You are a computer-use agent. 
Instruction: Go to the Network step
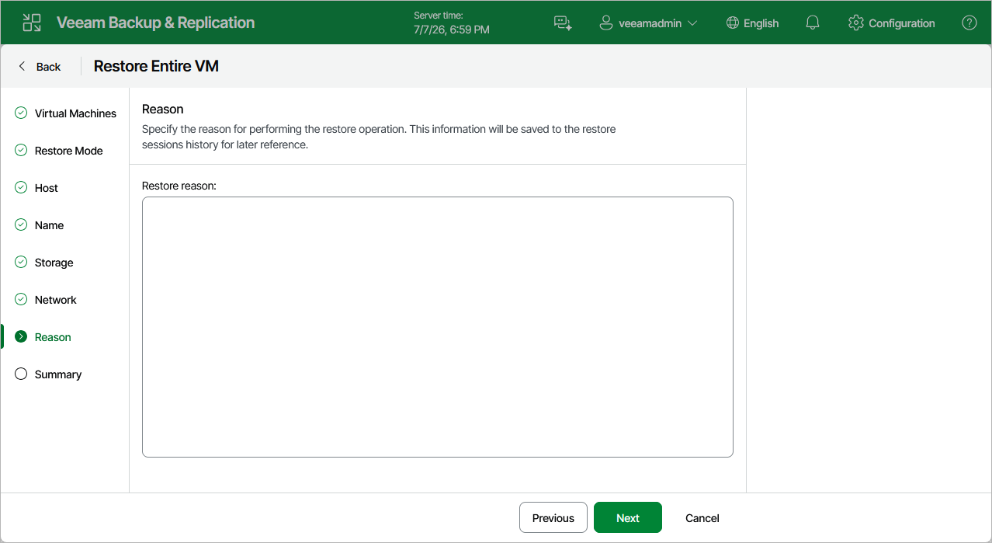[x=55, y=300]
